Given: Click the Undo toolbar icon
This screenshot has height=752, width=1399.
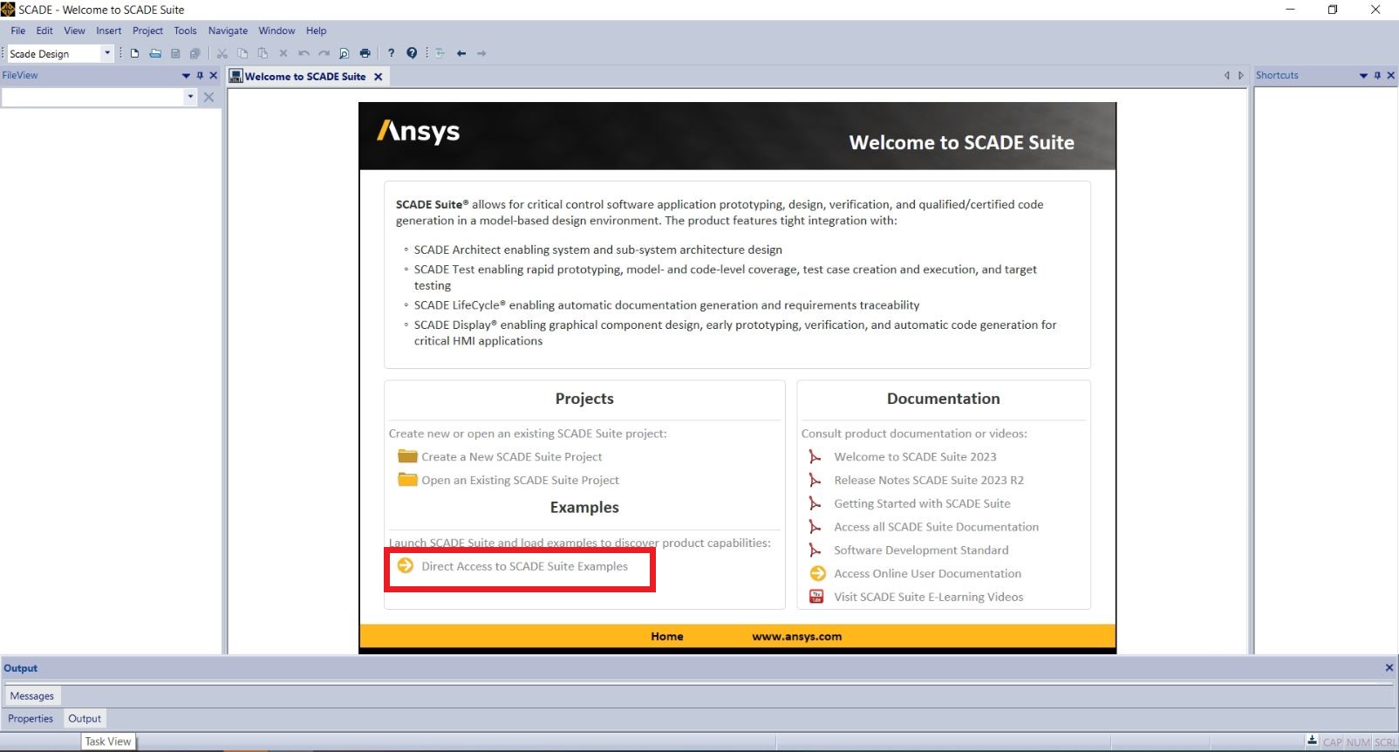Looking at the screenshot, I should pos(304,53).
